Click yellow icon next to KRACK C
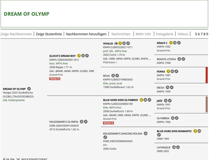 (171, 43)
